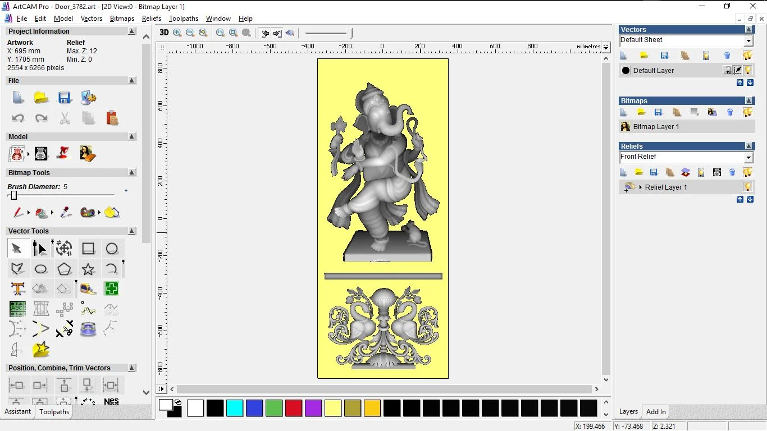The image size is (767, 431).
Task: Open the Front Relief dropdown
Action: [x=748, y=158]
